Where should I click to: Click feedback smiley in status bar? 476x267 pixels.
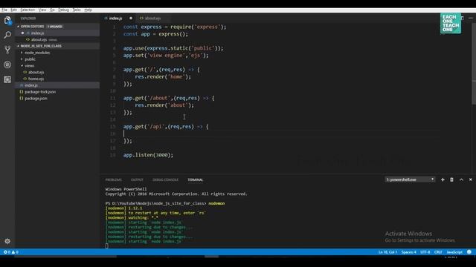(x=469, y=252)
